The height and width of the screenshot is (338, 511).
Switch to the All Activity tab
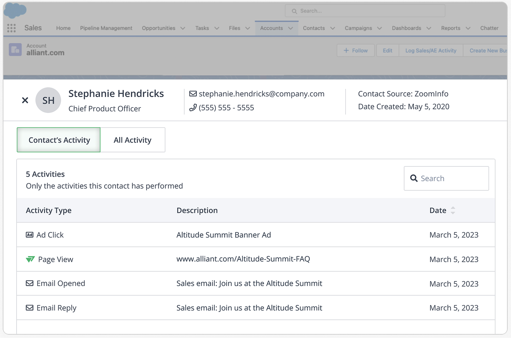pos(133,140)
